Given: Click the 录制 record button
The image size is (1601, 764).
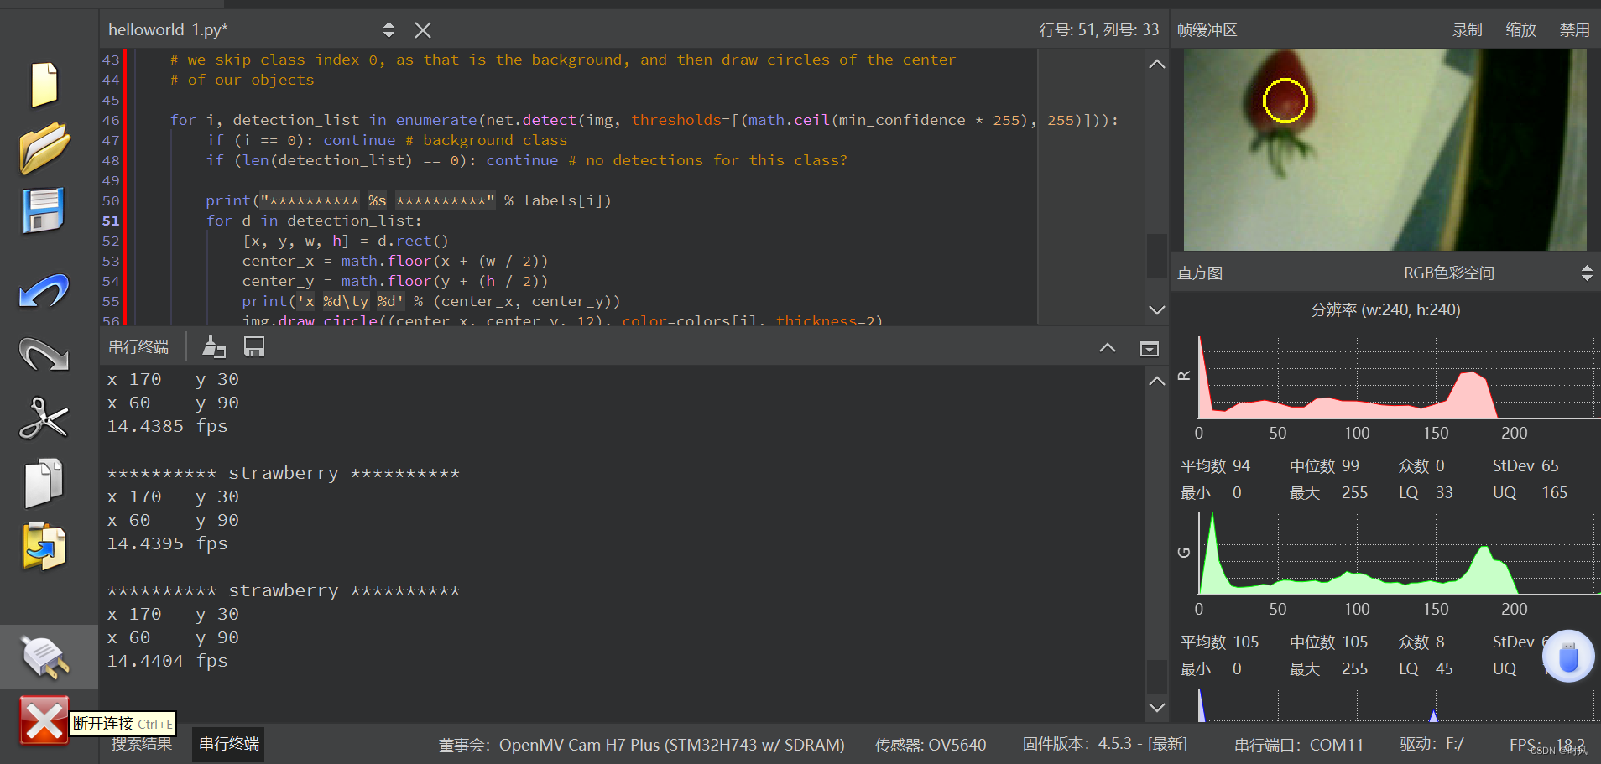Looking at the screenshot, I should 1468,30.
